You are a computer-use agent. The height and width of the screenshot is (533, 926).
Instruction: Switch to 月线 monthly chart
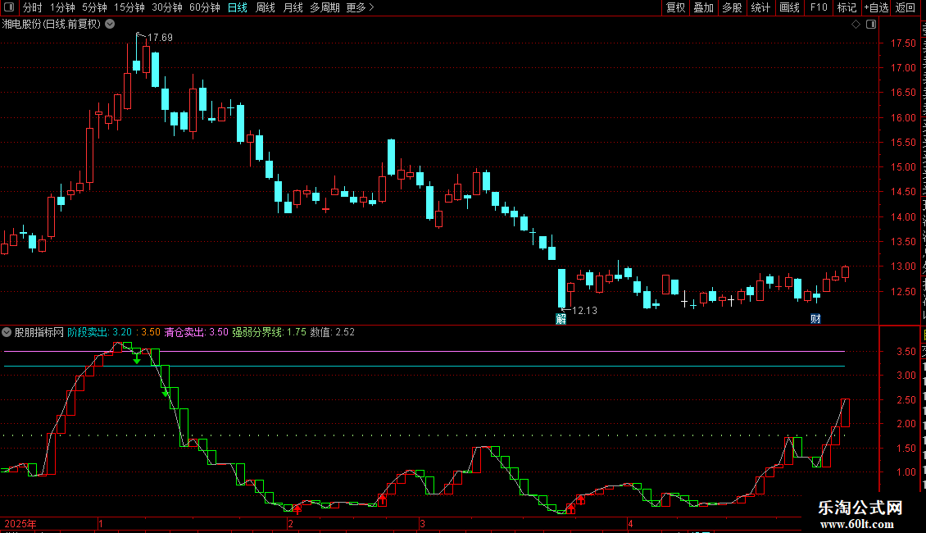pyautogui.click(x=293, y=7)
